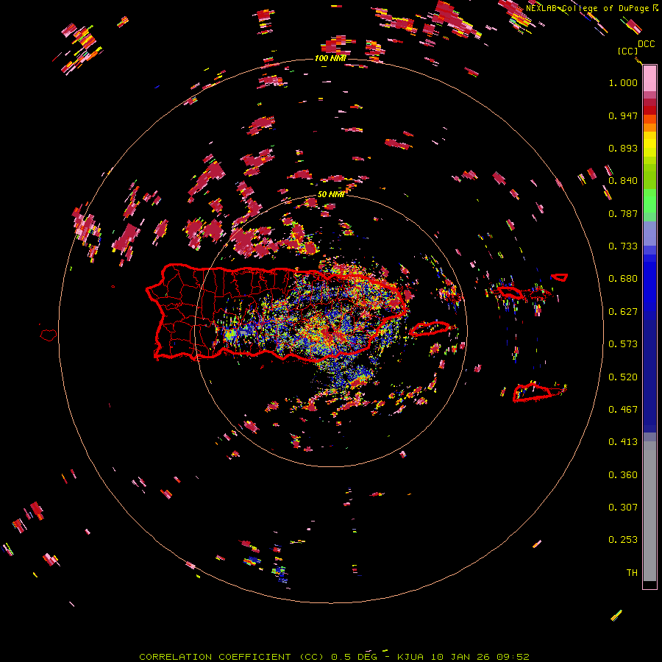Click the "0.413" scale value
This screenshot has height=662, width=662.
point(623,442)
